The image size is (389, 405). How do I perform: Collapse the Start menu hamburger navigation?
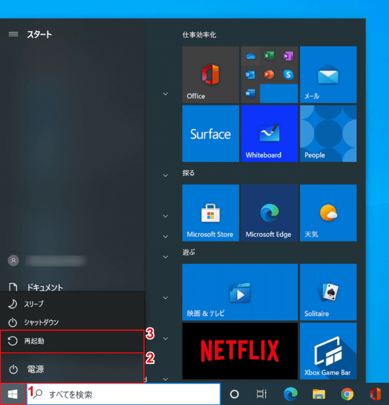(x=13, y=34)
